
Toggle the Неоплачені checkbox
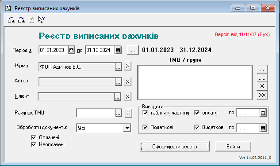[x=34, y=144]
